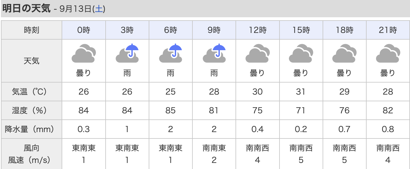Click the 時刻 header cell

pos(32,30)
